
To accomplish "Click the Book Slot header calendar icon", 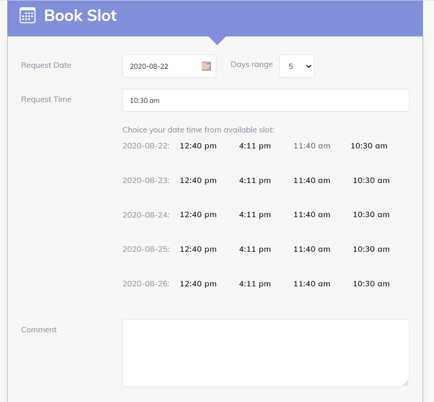I will (27, 15).
